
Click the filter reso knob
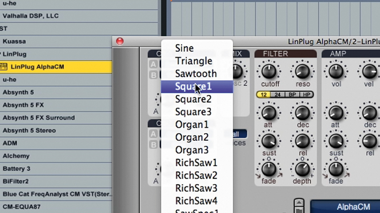[303, 71]
